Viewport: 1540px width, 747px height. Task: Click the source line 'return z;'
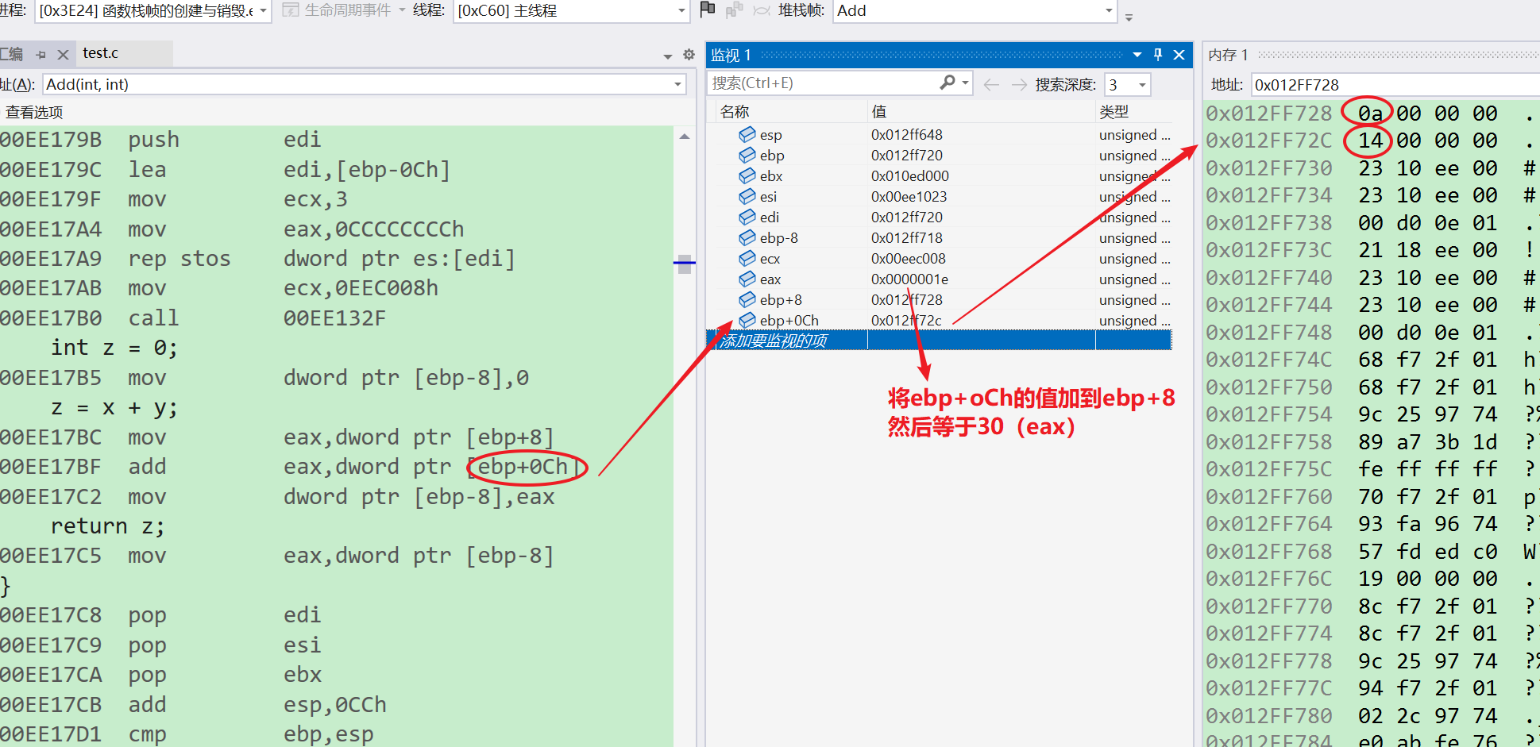coord(108,526)
